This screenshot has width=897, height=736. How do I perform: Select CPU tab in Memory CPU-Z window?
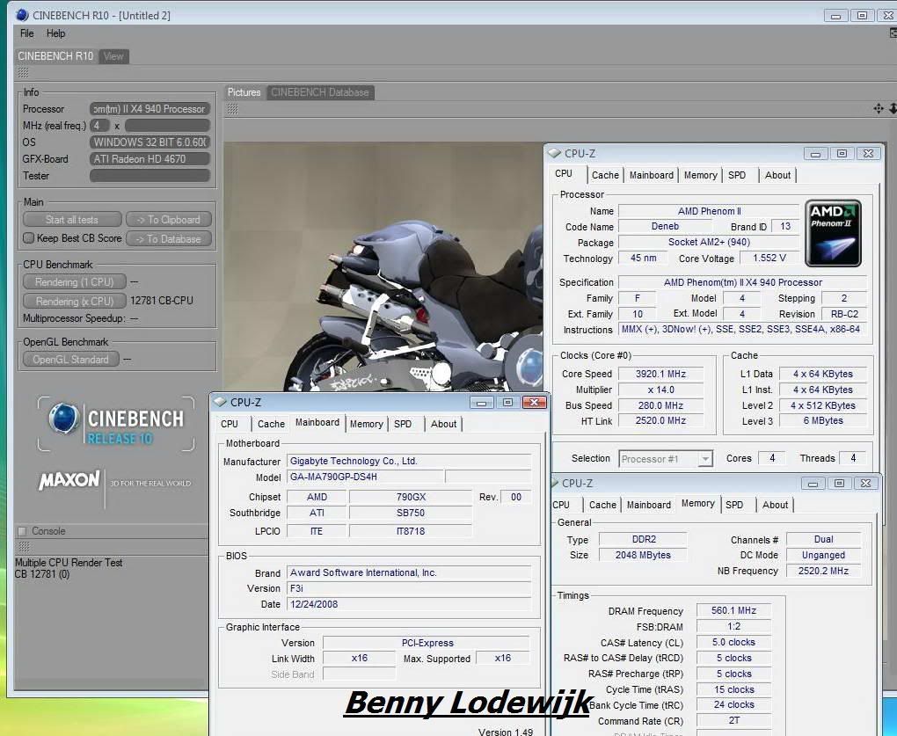562,505
